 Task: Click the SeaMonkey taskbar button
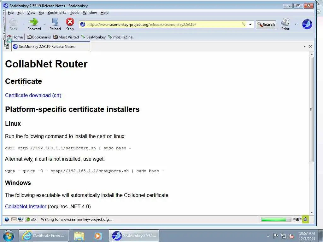pyautogui.click(x=134, y=236)
